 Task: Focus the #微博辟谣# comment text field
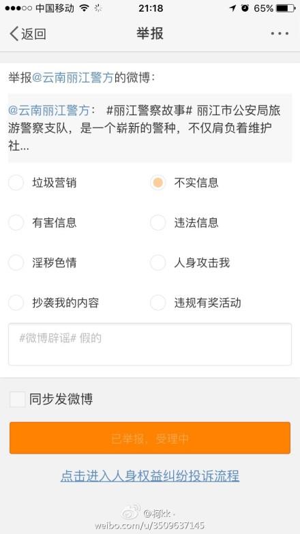(150, 344)
